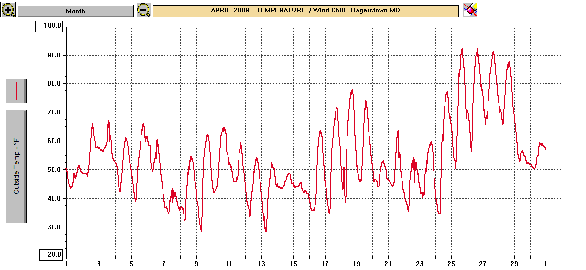586x270 pixels.
Task: Click the 40.0 y-axis label
Action: coord(54,199)
